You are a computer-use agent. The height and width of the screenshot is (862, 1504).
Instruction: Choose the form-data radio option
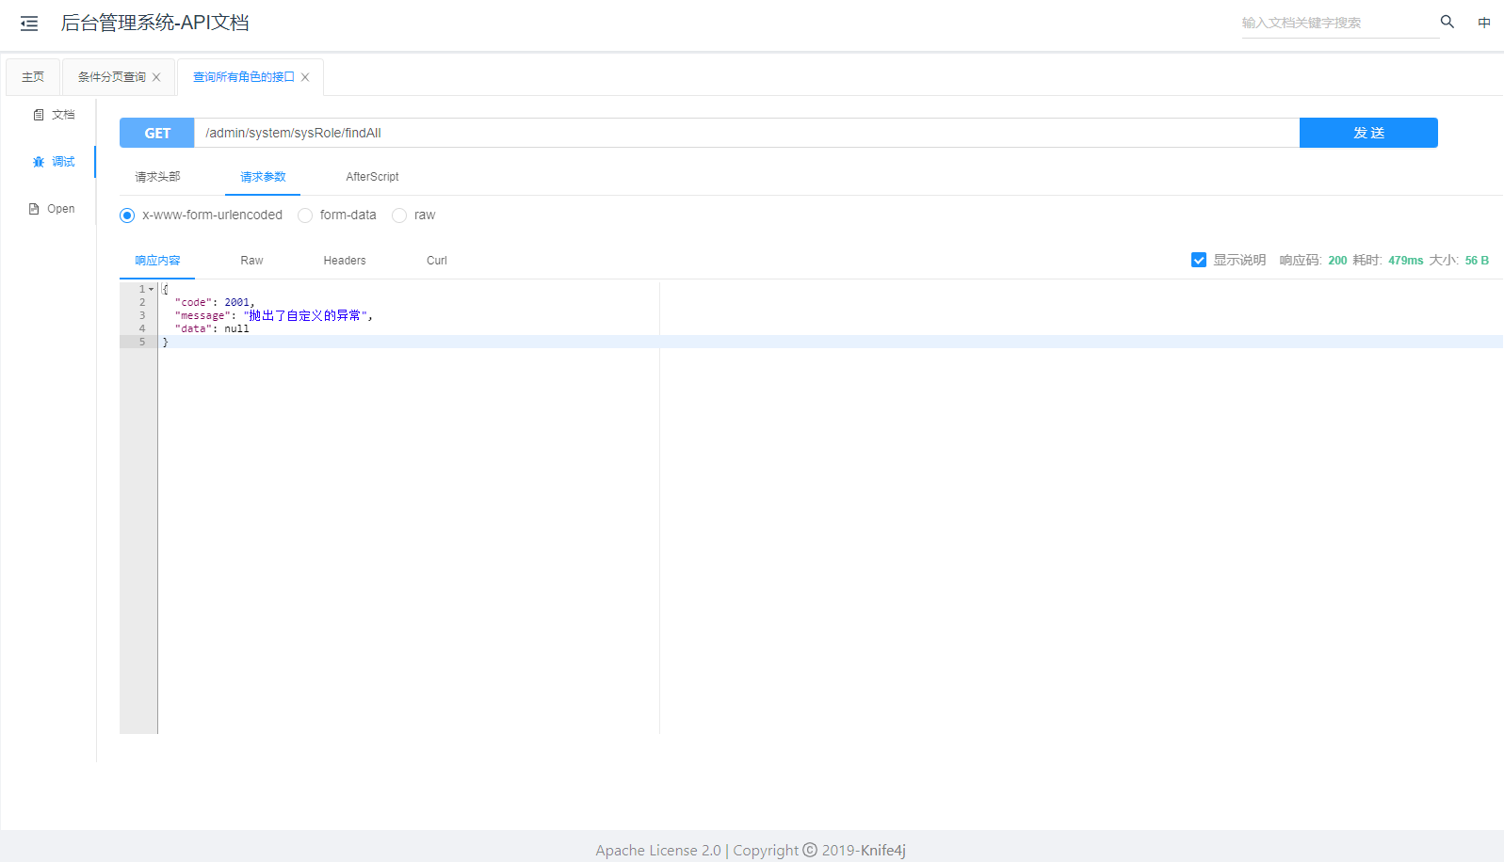305,215
